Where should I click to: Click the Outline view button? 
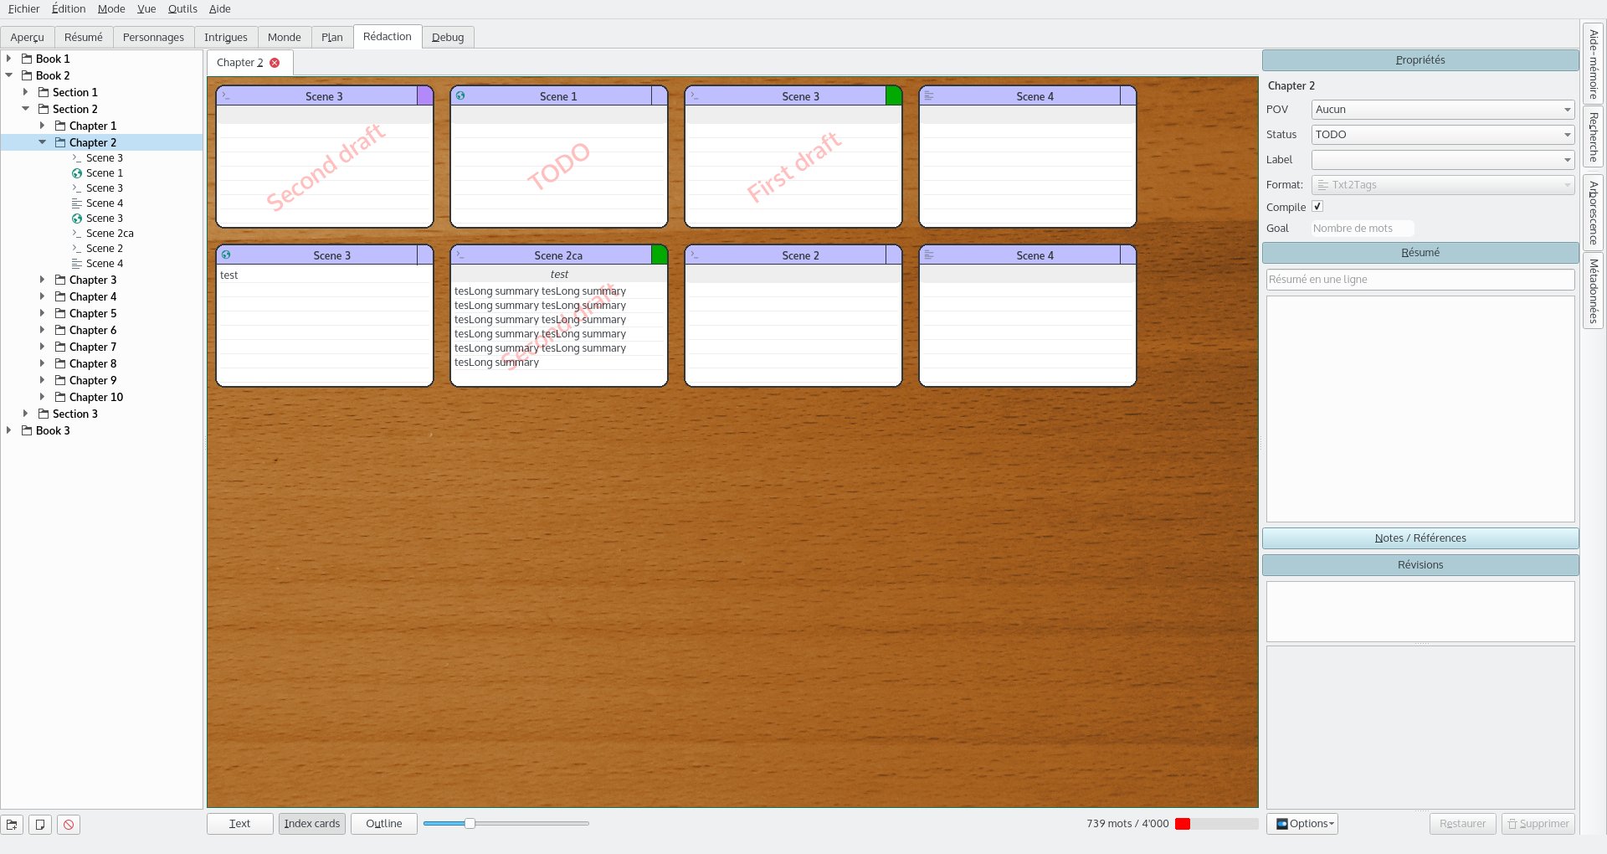383,823
